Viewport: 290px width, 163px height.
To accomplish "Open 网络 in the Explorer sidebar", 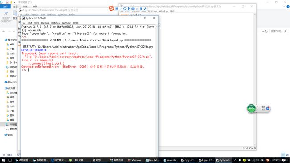I will click(9, 135).
